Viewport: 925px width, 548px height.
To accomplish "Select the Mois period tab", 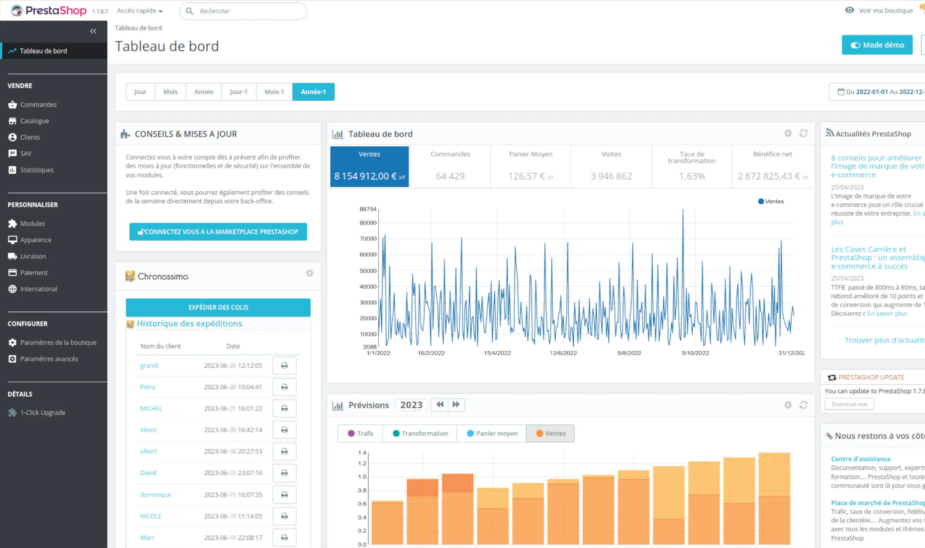I will (170, 92).
